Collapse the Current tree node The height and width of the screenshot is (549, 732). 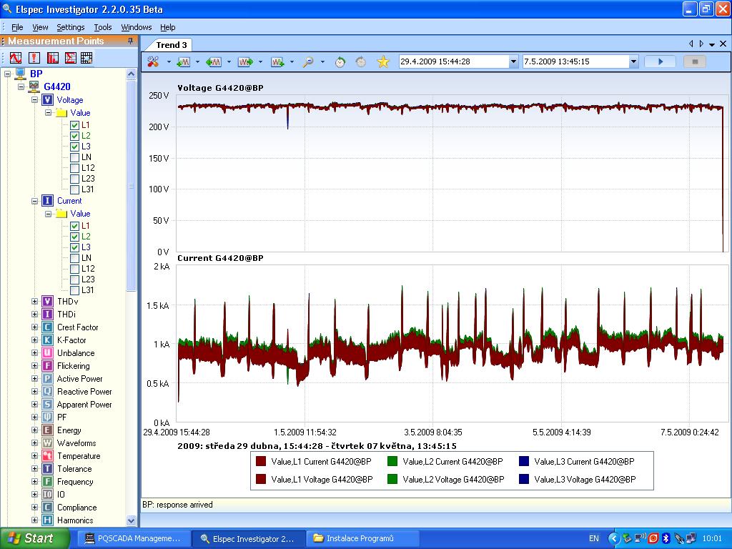pos(34,201)
